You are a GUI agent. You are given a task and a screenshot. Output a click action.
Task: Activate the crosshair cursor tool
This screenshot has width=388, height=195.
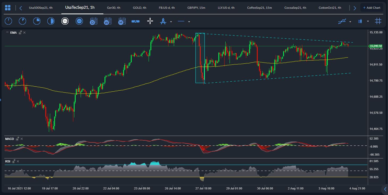pos(150,21)
